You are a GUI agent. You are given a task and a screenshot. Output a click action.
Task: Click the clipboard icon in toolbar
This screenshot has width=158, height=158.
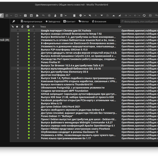click(25, 15)
